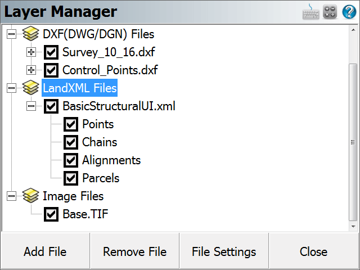Toggle the Alignments layer checkbox

coord(71,160)
